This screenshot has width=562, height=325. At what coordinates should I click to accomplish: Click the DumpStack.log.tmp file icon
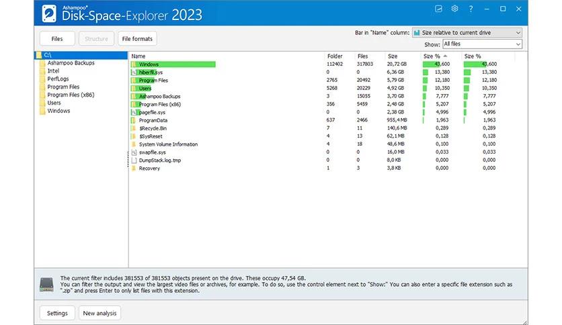tap(134, 160)
